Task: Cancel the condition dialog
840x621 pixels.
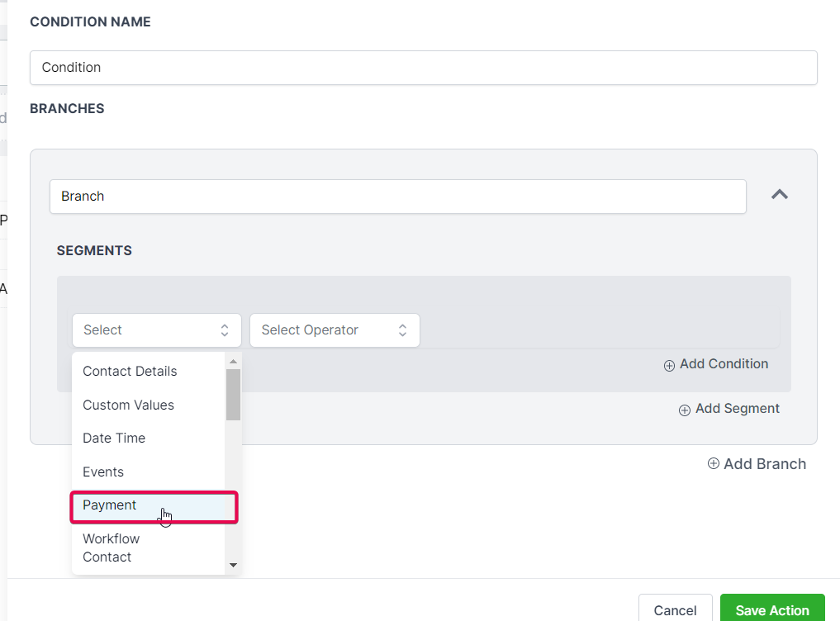Action: click(675, 610)
